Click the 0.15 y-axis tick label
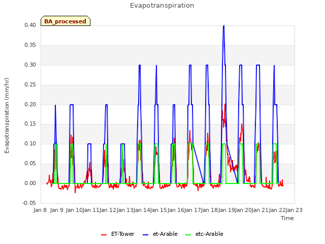The height and width of the screenshot is (244, 325). (x=30, y=124)
